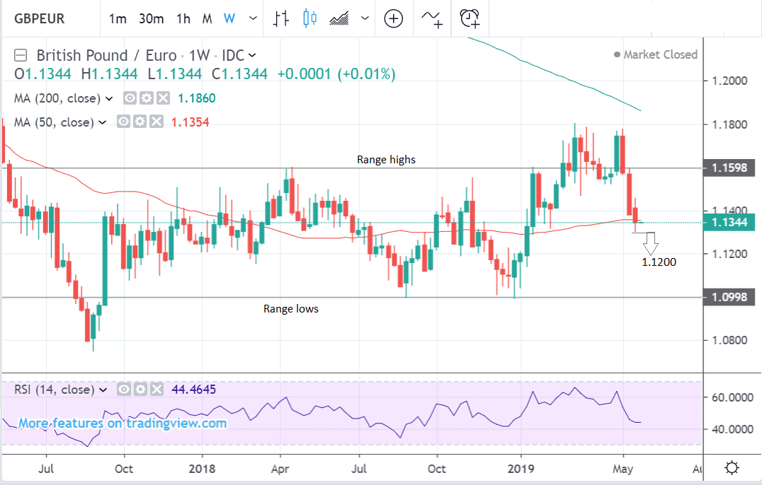The height and width of the screenshot is (485, 762).
Task: Open the chart style dropdown arrow
Action: click(365, 19)
